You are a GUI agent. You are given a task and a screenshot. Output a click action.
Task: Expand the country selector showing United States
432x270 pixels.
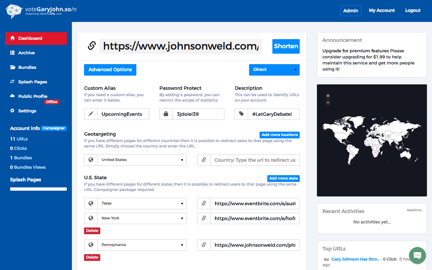[x=142, y=160]
